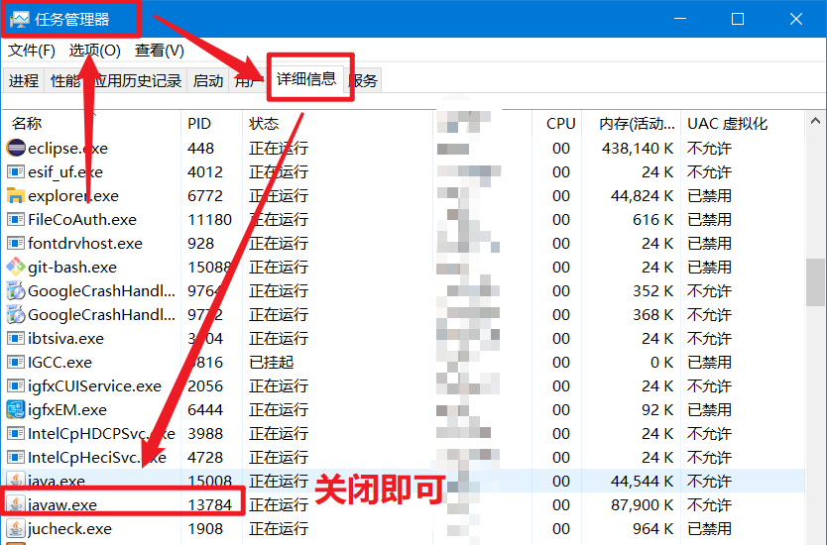The width and height of the screenshot is (827, 545).
Task: Switch to the 性能 tab
Action: coord(65,80)
